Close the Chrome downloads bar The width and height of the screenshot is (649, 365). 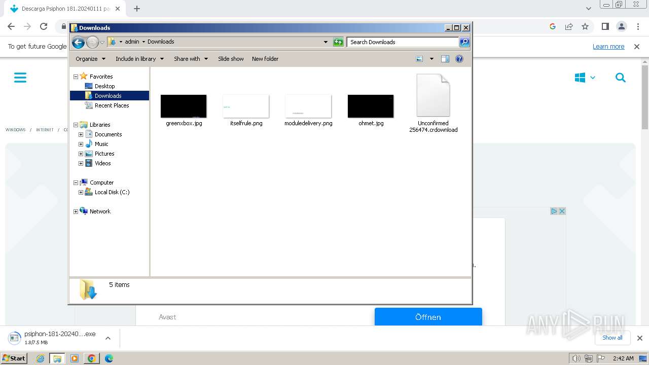pyautogui.click(x=640, y=338)
